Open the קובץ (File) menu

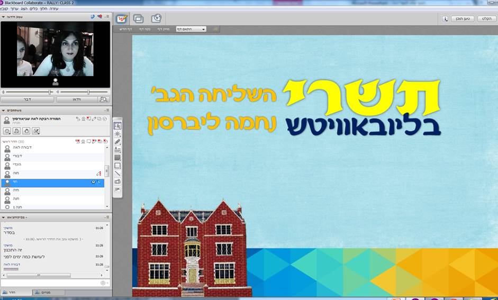[4, 8]
